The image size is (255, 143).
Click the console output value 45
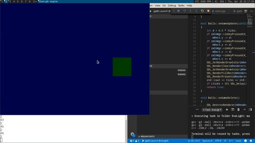[x=2, y=126]
